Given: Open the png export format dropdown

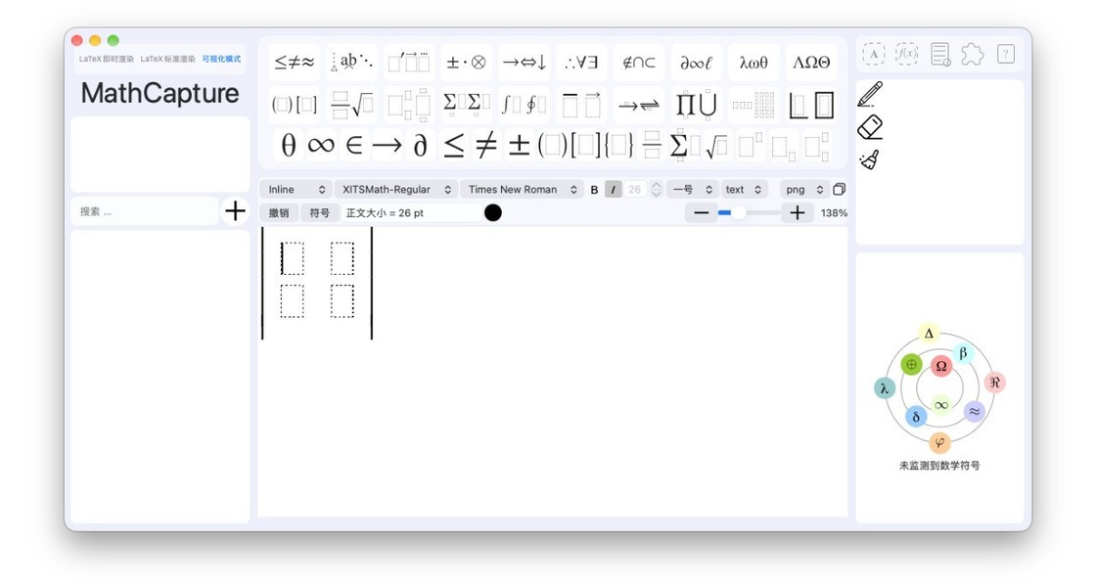Looking at the screenshot, I should coord(804,190).
